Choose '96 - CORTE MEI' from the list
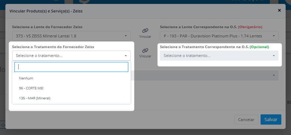 [72, 88]
